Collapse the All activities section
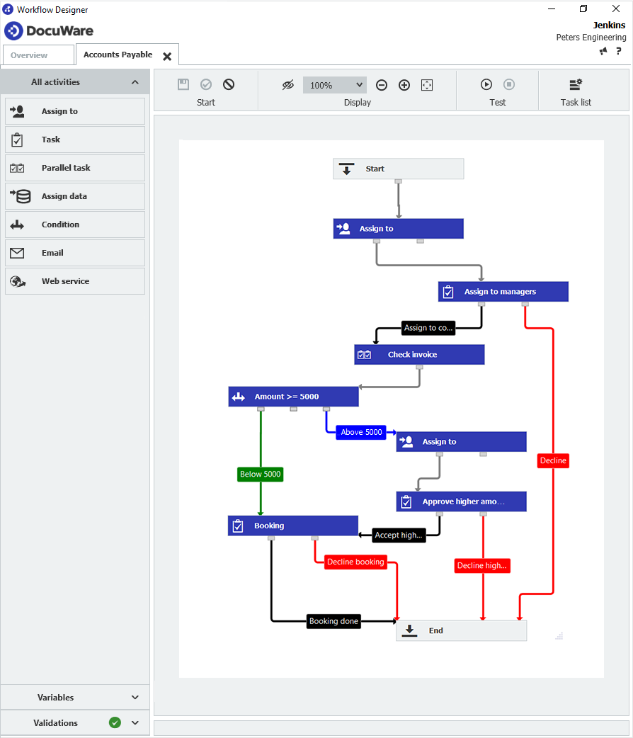 click(x=135, y=81)
